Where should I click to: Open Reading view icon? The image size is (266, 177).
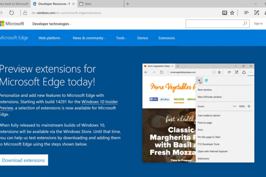click(x=225, y=13)
